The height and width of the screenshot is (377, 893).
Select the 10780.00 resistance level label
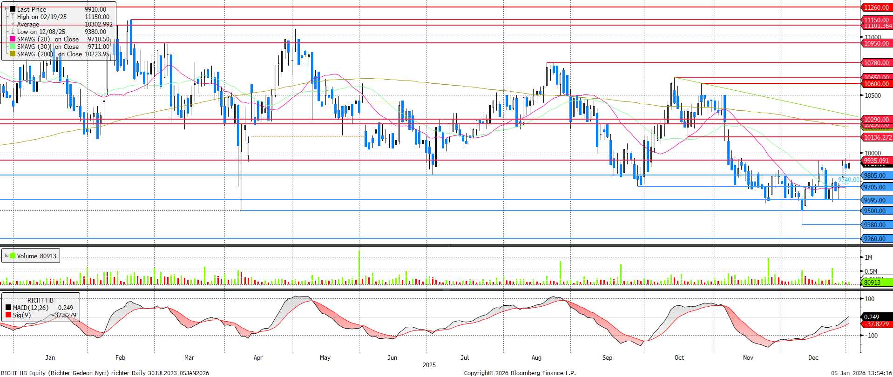click(876, 63)
